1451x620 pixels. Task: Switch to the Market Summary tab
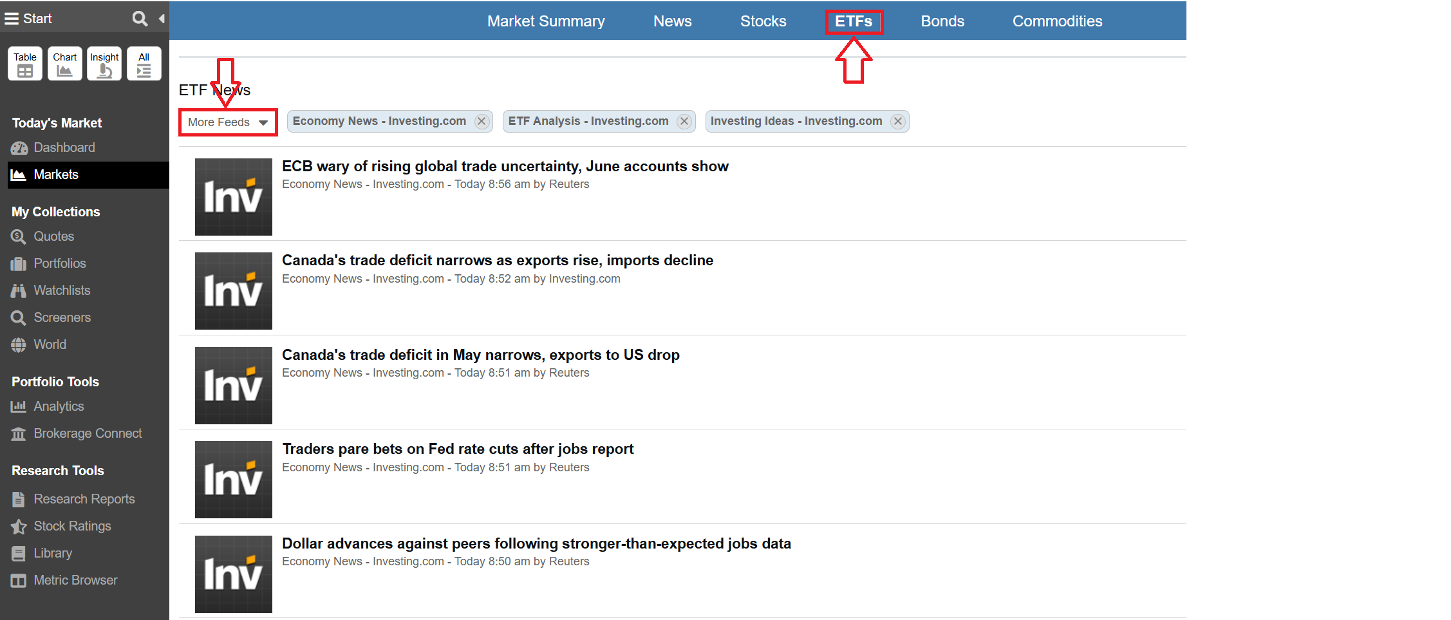[546, 21]
